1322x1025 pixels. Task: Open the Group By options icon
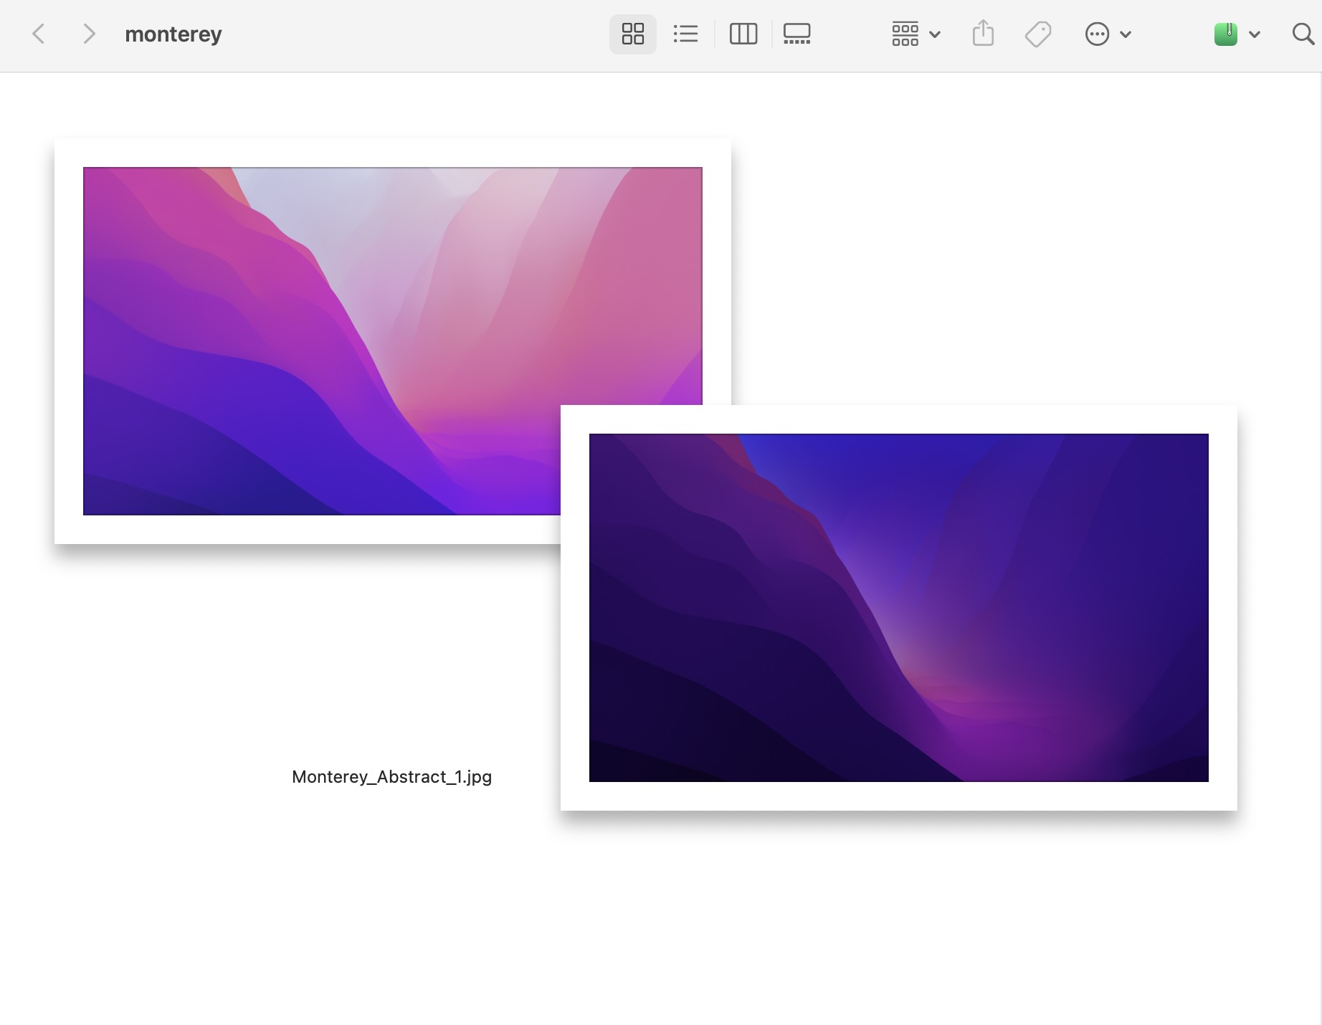tap(905, 34)
